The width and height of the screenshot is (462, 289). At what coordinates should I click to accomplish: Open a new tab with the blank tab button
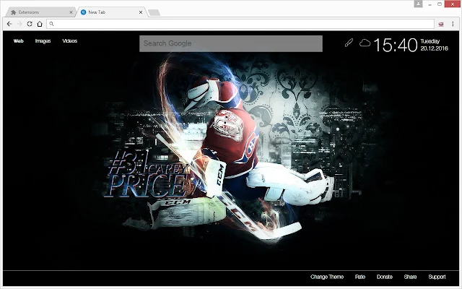coord(154,12)
